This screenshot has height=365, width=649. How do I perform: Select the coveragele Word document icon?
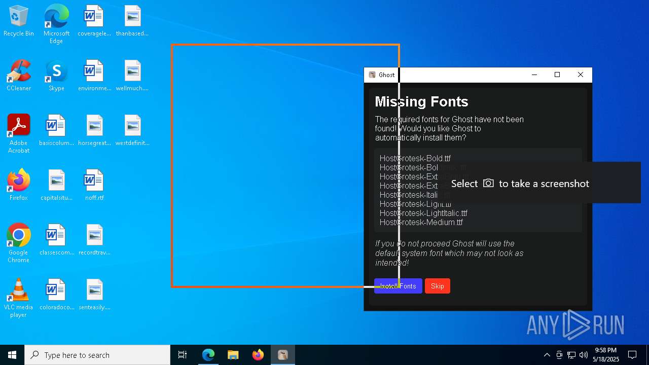pyautogui.click(x=94, y=21)
